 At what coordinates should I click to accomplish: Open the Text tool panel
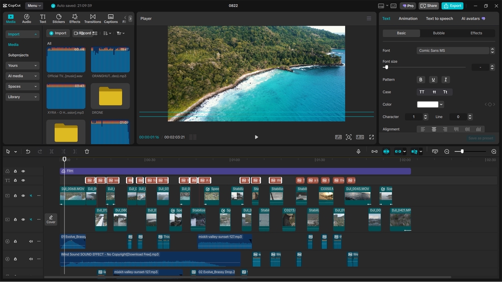pos(42,19)
